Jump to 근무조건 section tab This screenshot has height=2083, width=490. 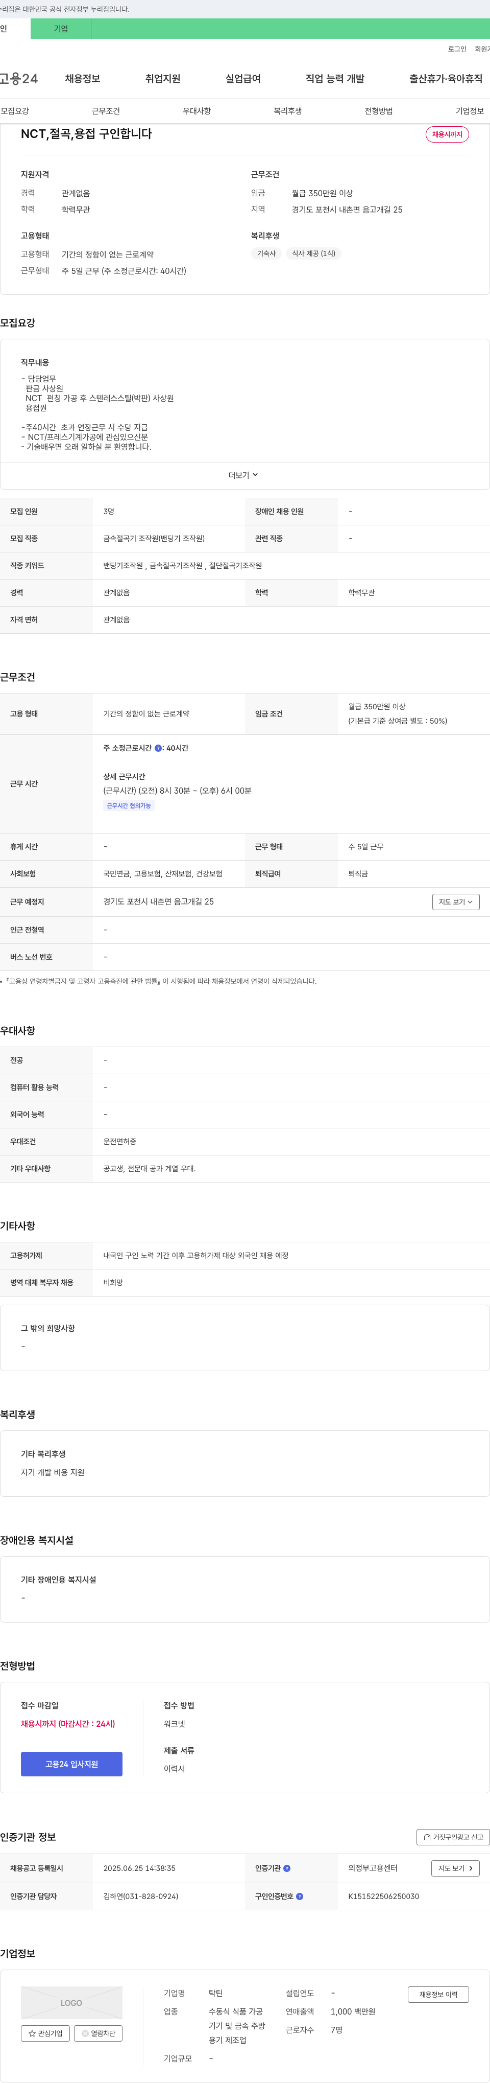pyautogui.click(x=106, y=111)
